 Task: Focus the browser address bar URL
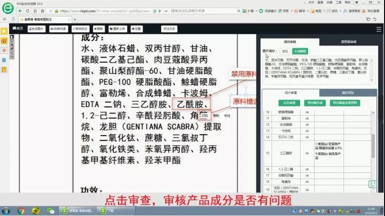(x=104, y=11)
